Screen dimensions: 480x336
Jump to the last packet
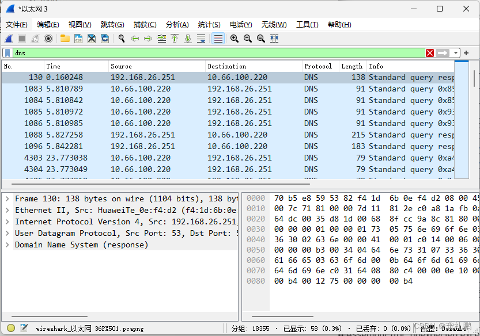click(x=188, y=39)
